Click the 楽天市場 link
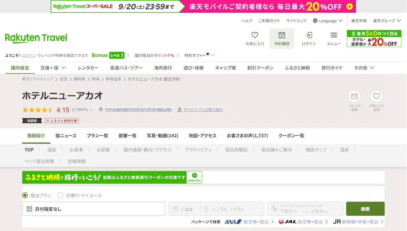Screen dimensions: 407x231 (359, 21)
